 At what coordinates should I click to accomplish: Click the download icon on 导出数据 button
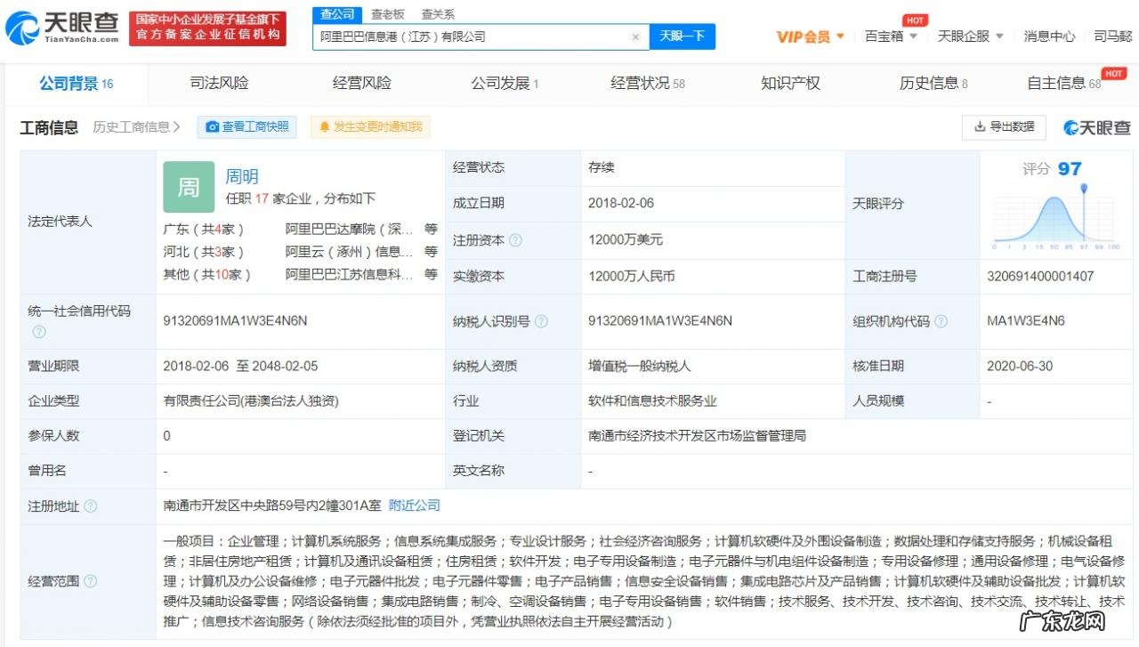979,127
